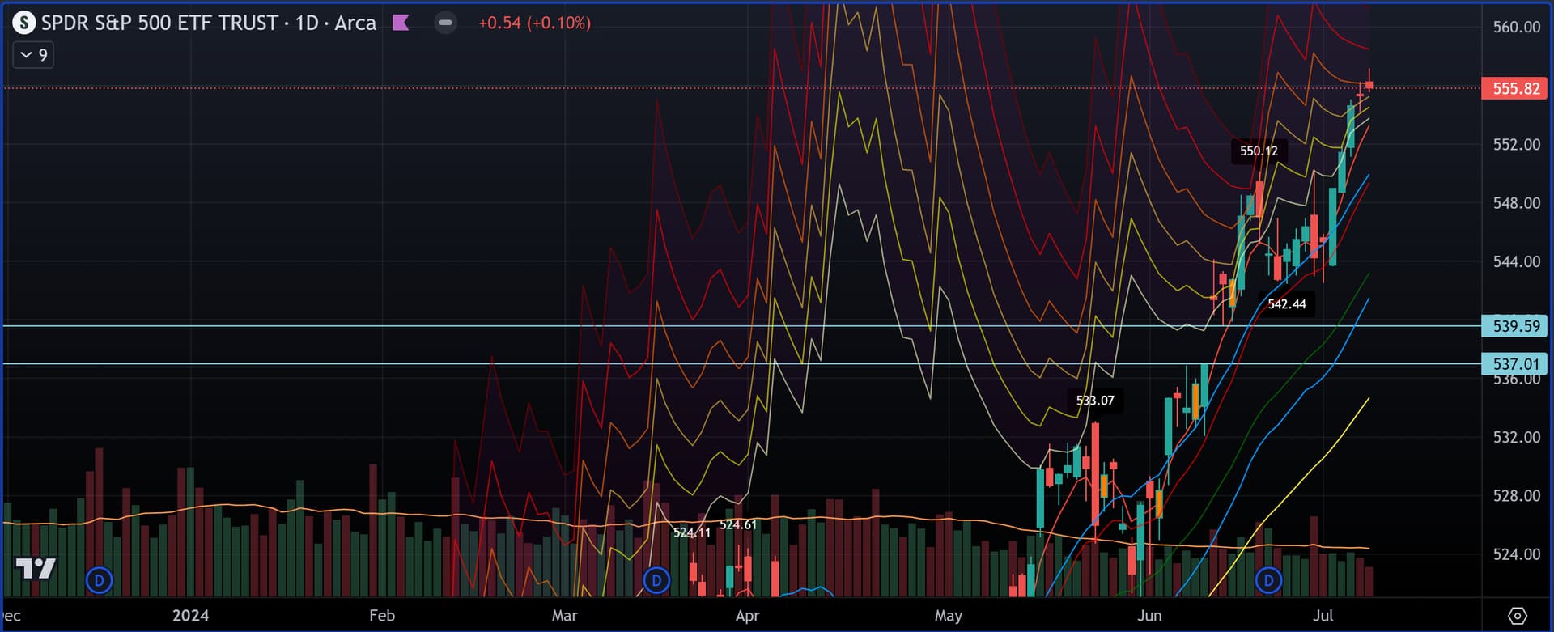This screenshot has width=1554, height=632.
Task: Click the 524.00 price scale value
Action: (1517, 554)
